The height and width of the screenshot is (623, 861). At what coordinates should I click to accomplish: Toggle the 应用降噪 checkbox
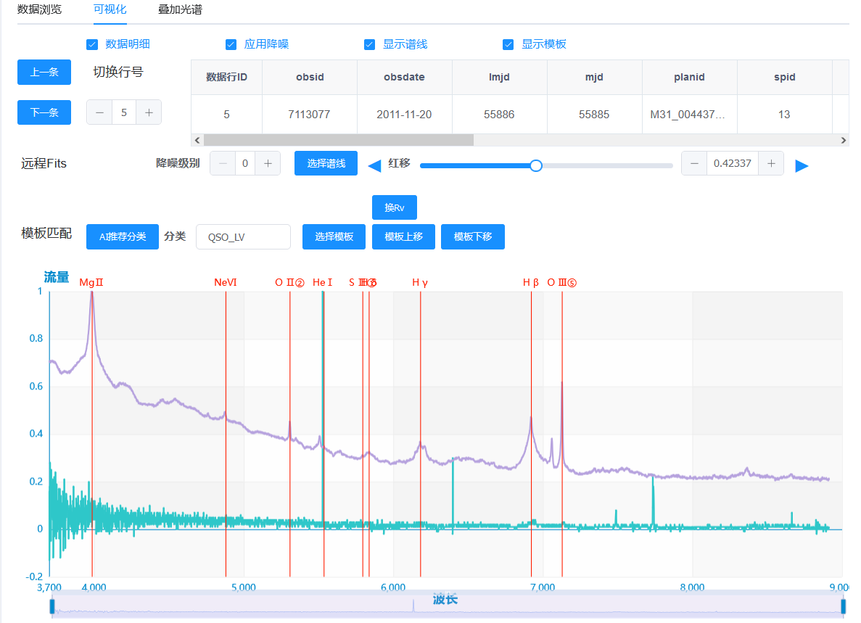click(231, 44)
